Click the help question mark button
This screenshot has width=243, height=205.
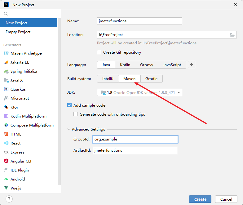[x=9, y=199]
